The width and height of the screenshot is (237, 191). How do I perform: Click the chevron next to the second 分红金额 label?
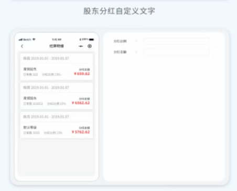(x=136, y=52)
